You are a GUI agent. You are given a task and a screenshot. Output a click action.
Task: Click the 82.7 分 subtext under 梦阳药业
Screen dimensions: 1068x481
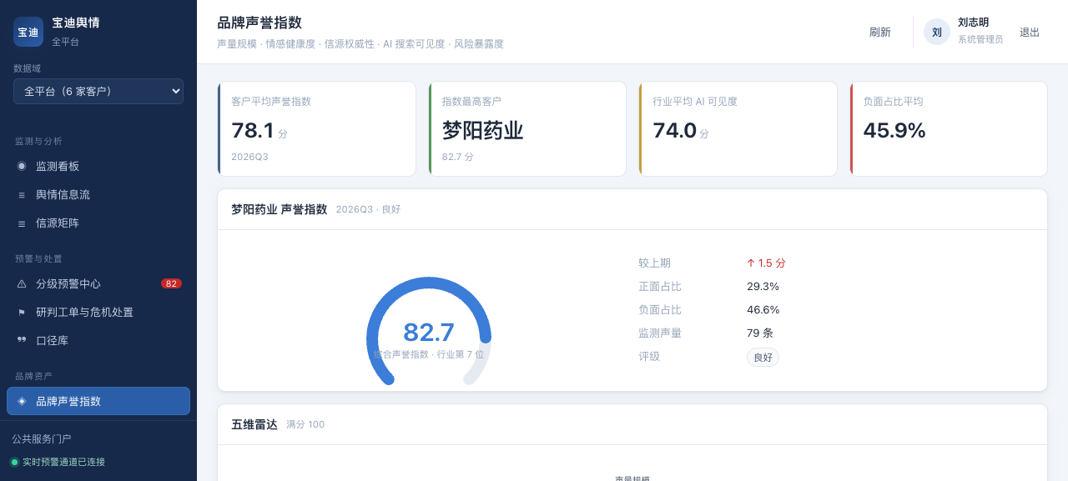(x=458, y=157)
